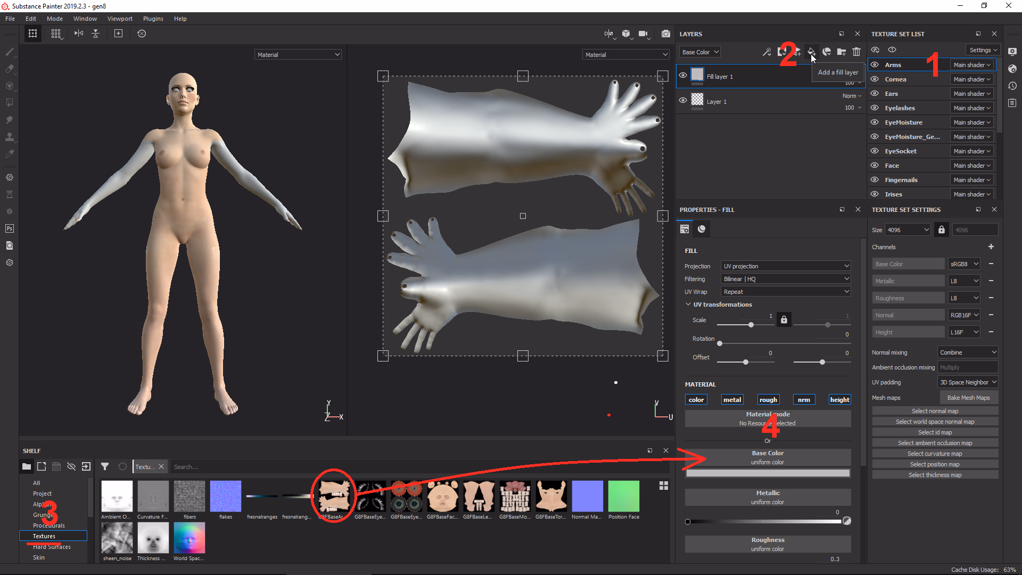Switch shelf to grid thumbnails view
Viewport: 1022px width, 575px height.
pyautogui.click(x=664, y=486)
